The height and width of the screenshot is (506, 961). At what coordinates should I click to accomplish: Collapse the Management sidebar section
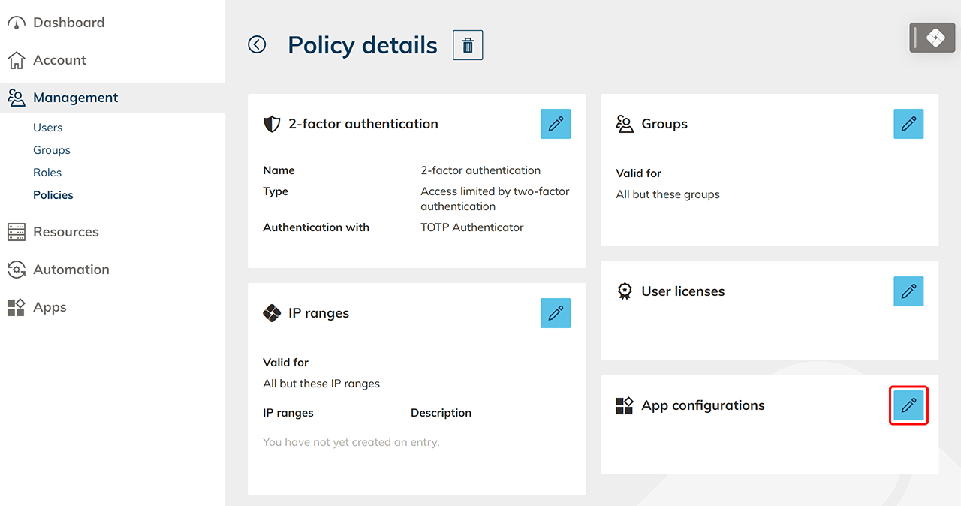tap(75, 98)
